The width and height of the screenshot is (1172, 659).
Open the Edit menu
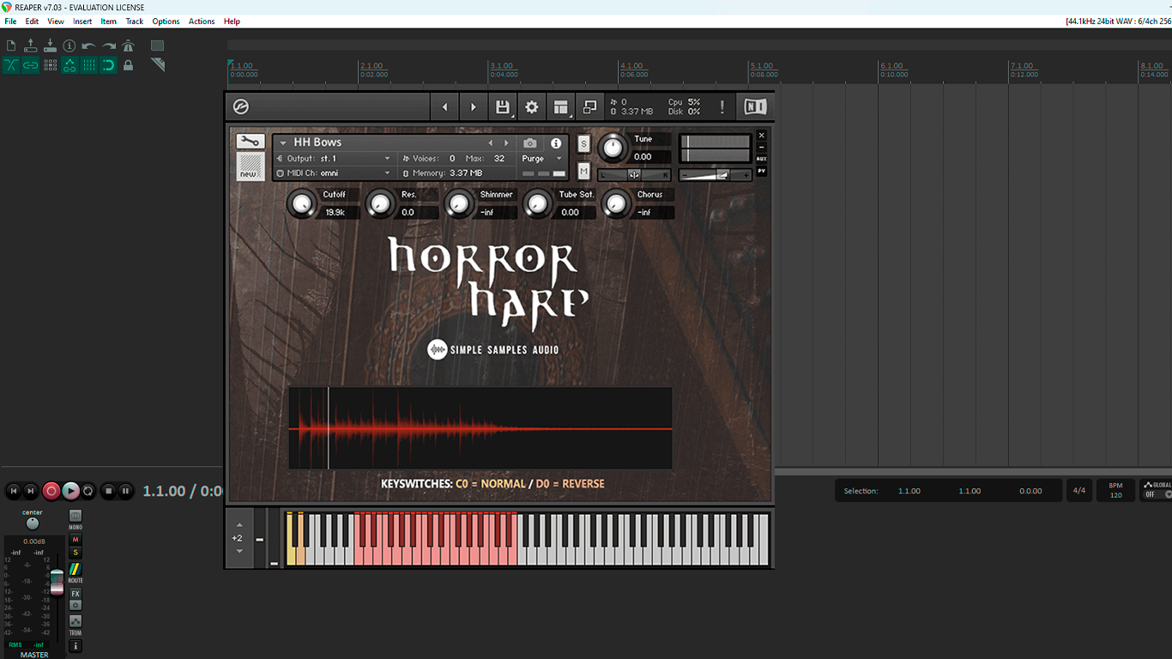click(x=32, y=21)
